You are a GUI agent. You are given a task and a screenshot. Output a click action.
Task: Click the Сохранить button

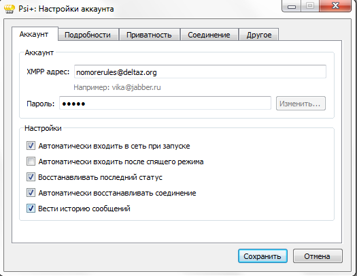262,256
